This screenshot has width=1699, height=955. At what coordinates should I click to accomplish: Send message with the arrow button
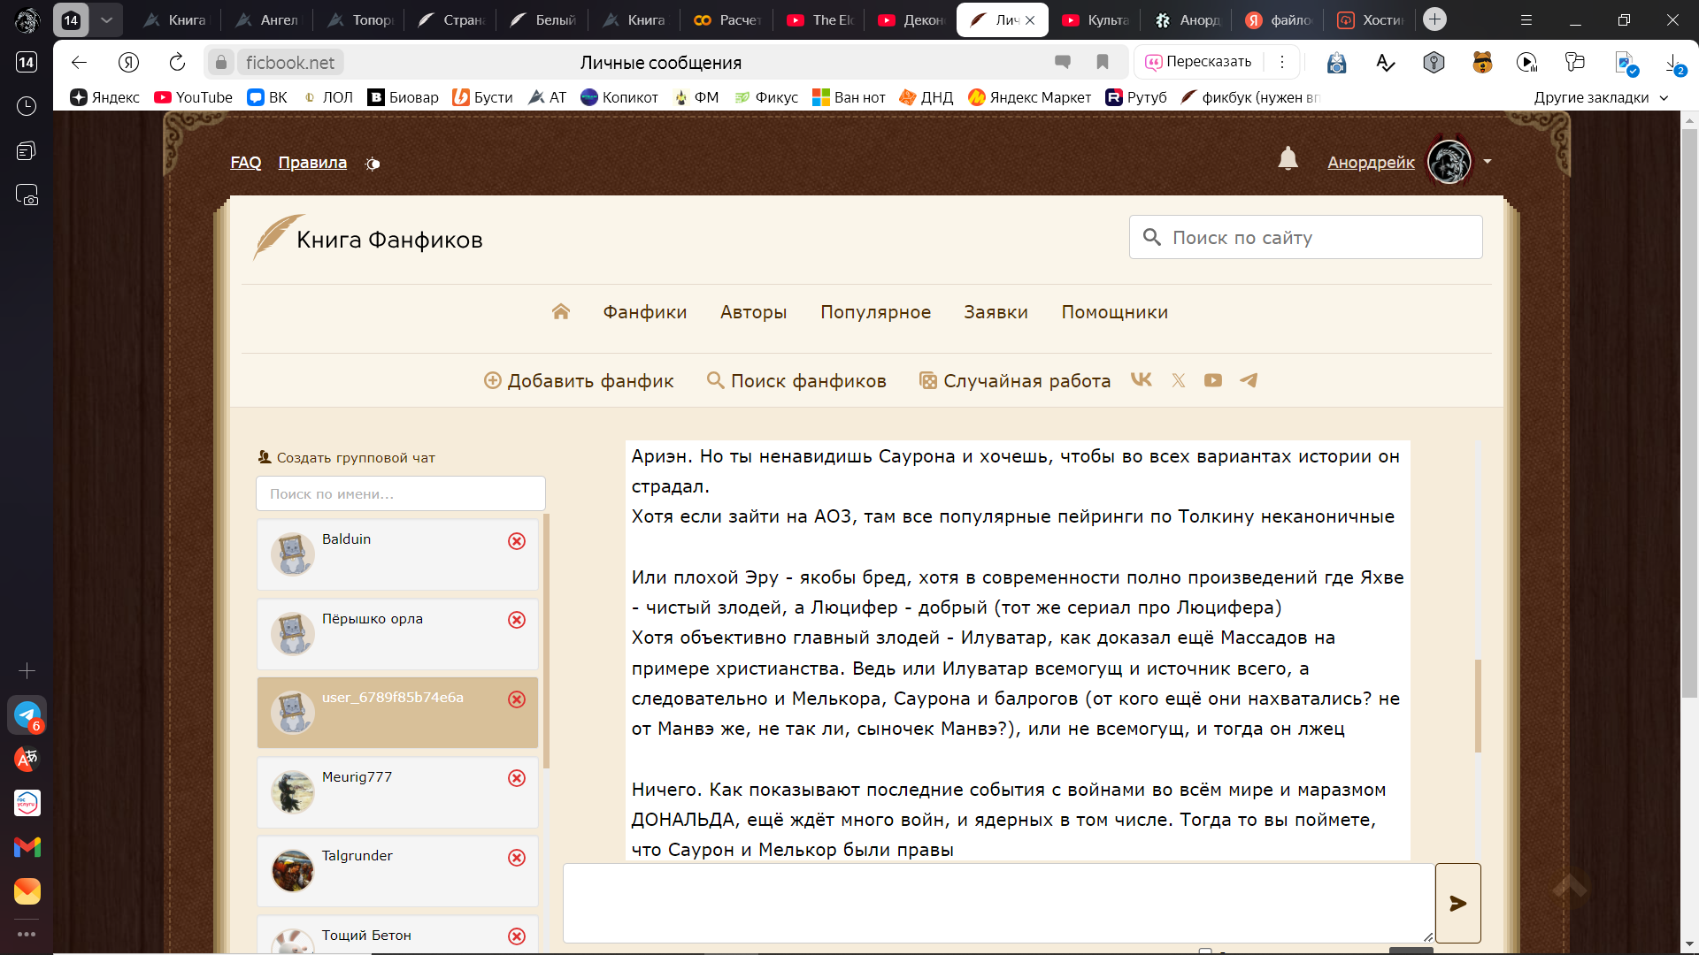click(1457, 903)
